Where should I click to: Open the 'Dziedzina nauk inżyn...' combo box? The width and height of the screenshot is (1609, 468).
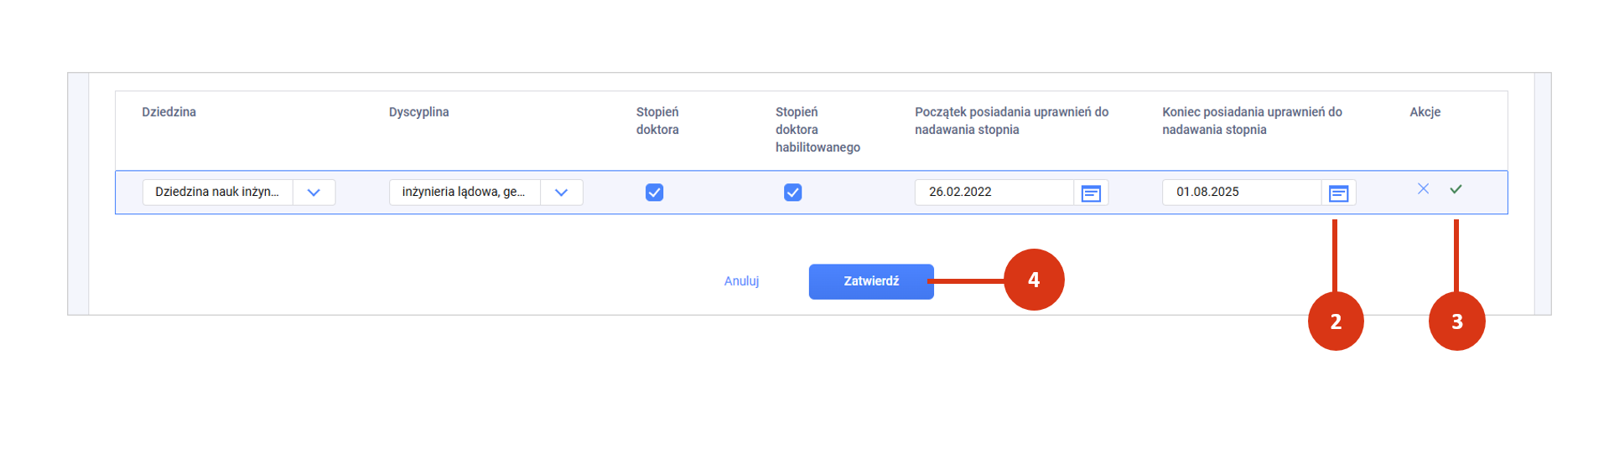[x=239, y=193]
